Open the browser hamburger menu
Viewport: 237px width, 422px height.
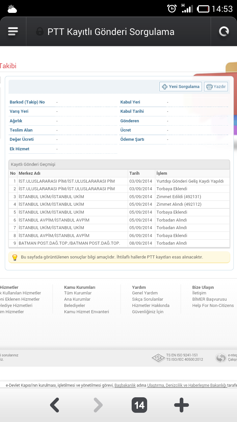[13, 31]
